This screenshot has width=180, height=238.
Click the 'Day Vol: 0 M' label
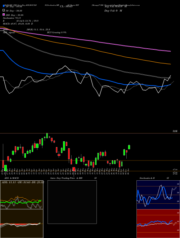113,10
